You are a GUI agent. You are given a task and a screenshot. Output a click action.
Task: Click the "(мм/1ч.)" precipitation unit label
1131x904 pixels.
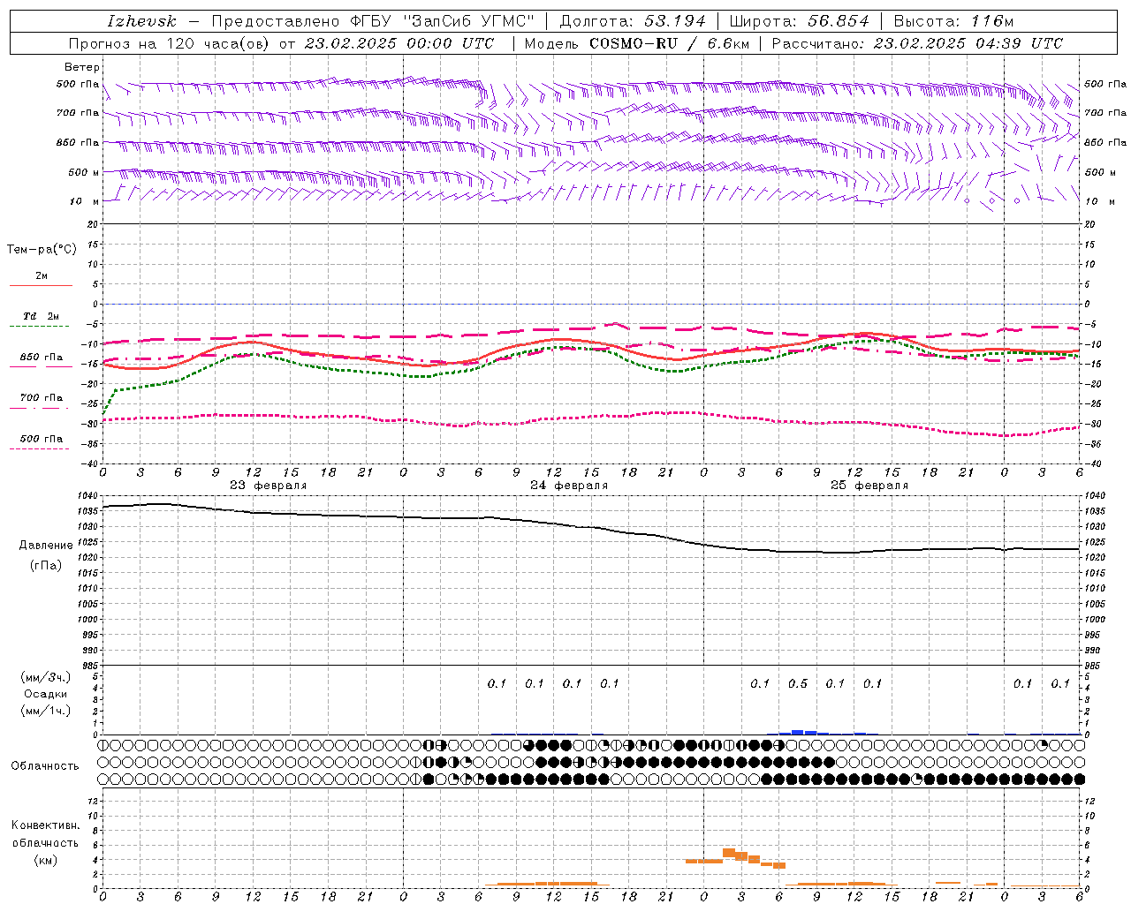click(46, 711)
